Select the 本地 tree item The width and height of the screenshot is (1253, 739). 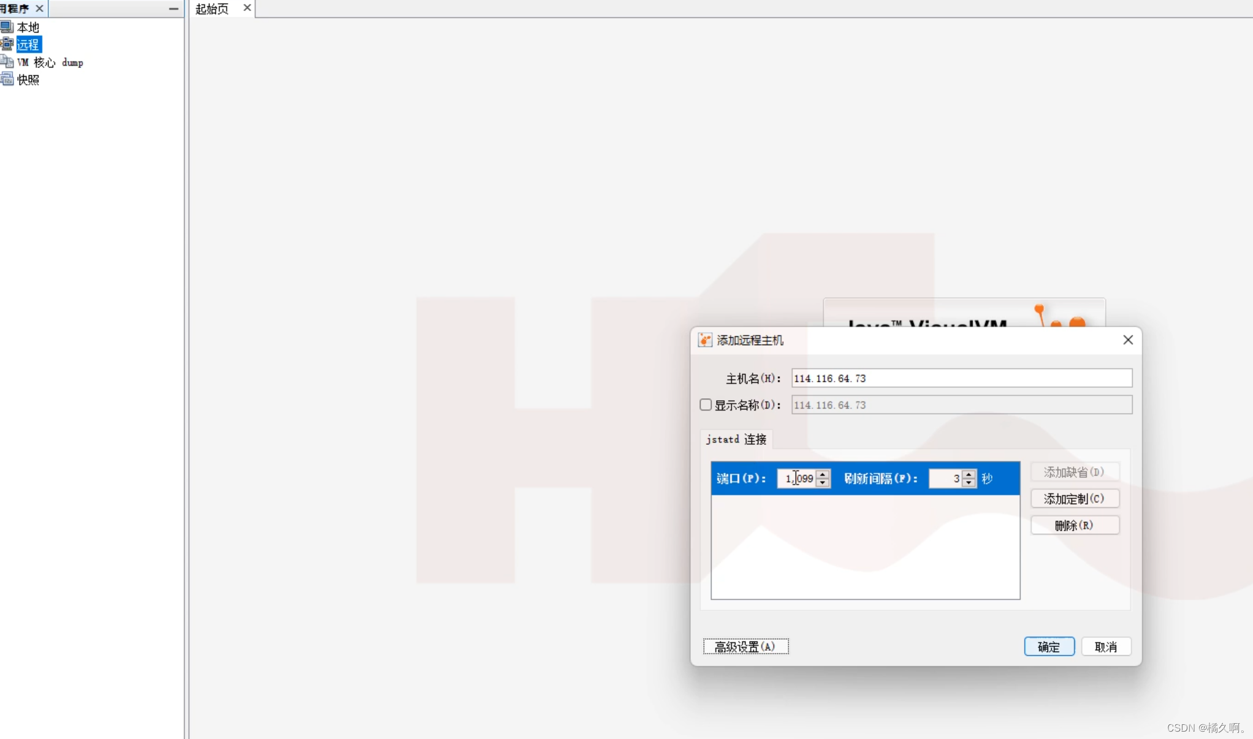pos(28,28)
